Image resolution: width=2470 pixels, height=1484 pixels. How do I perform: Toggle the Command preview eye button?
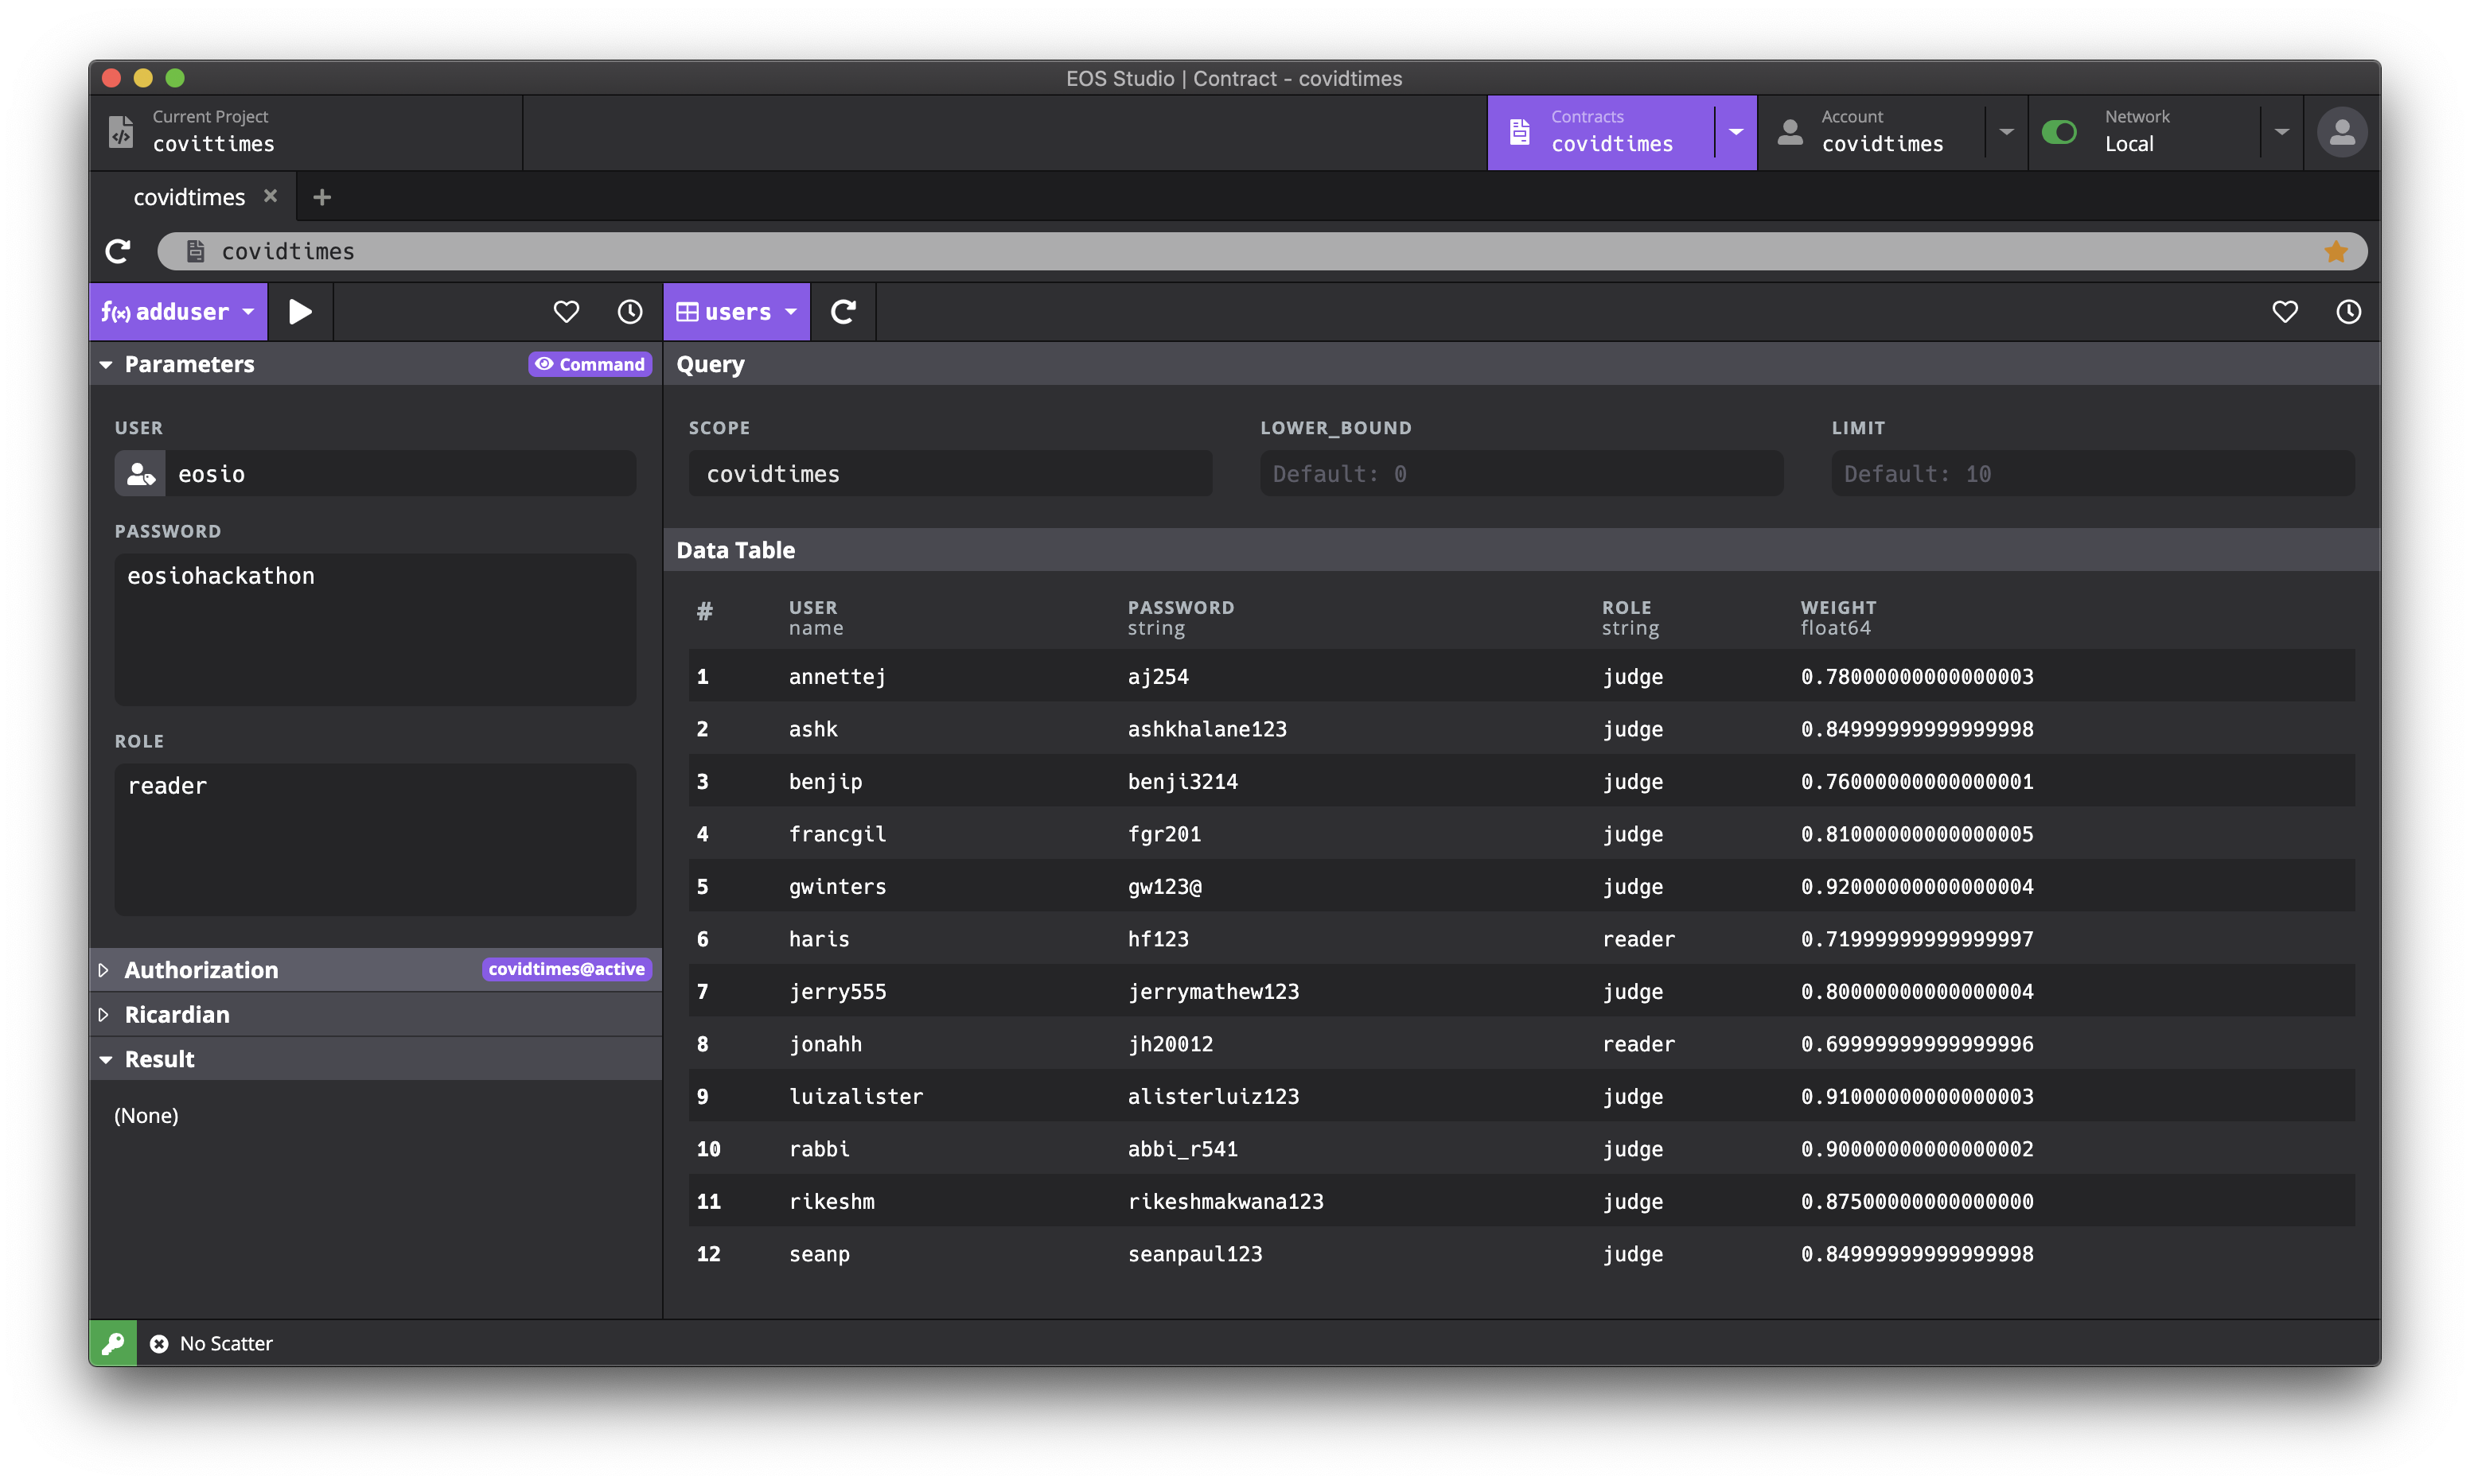pyautogui.click(x=590, y=364)
